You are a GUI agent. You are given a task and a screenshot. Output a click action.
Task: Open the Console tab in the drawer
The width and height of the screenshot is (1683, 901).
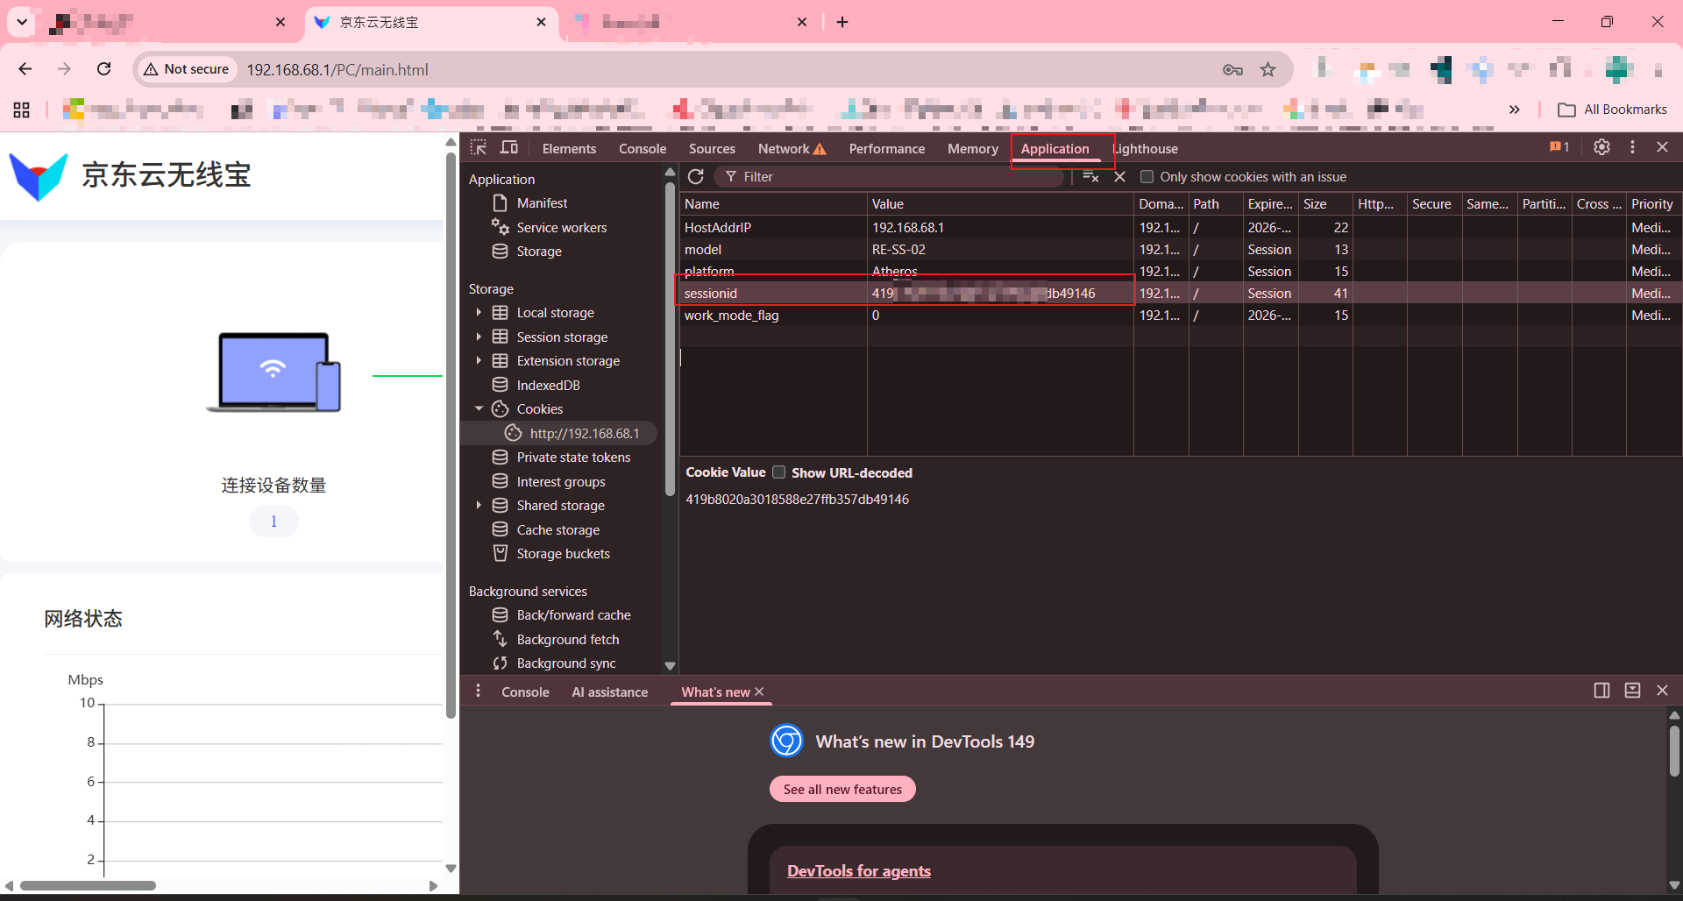(x=525, y=692)
